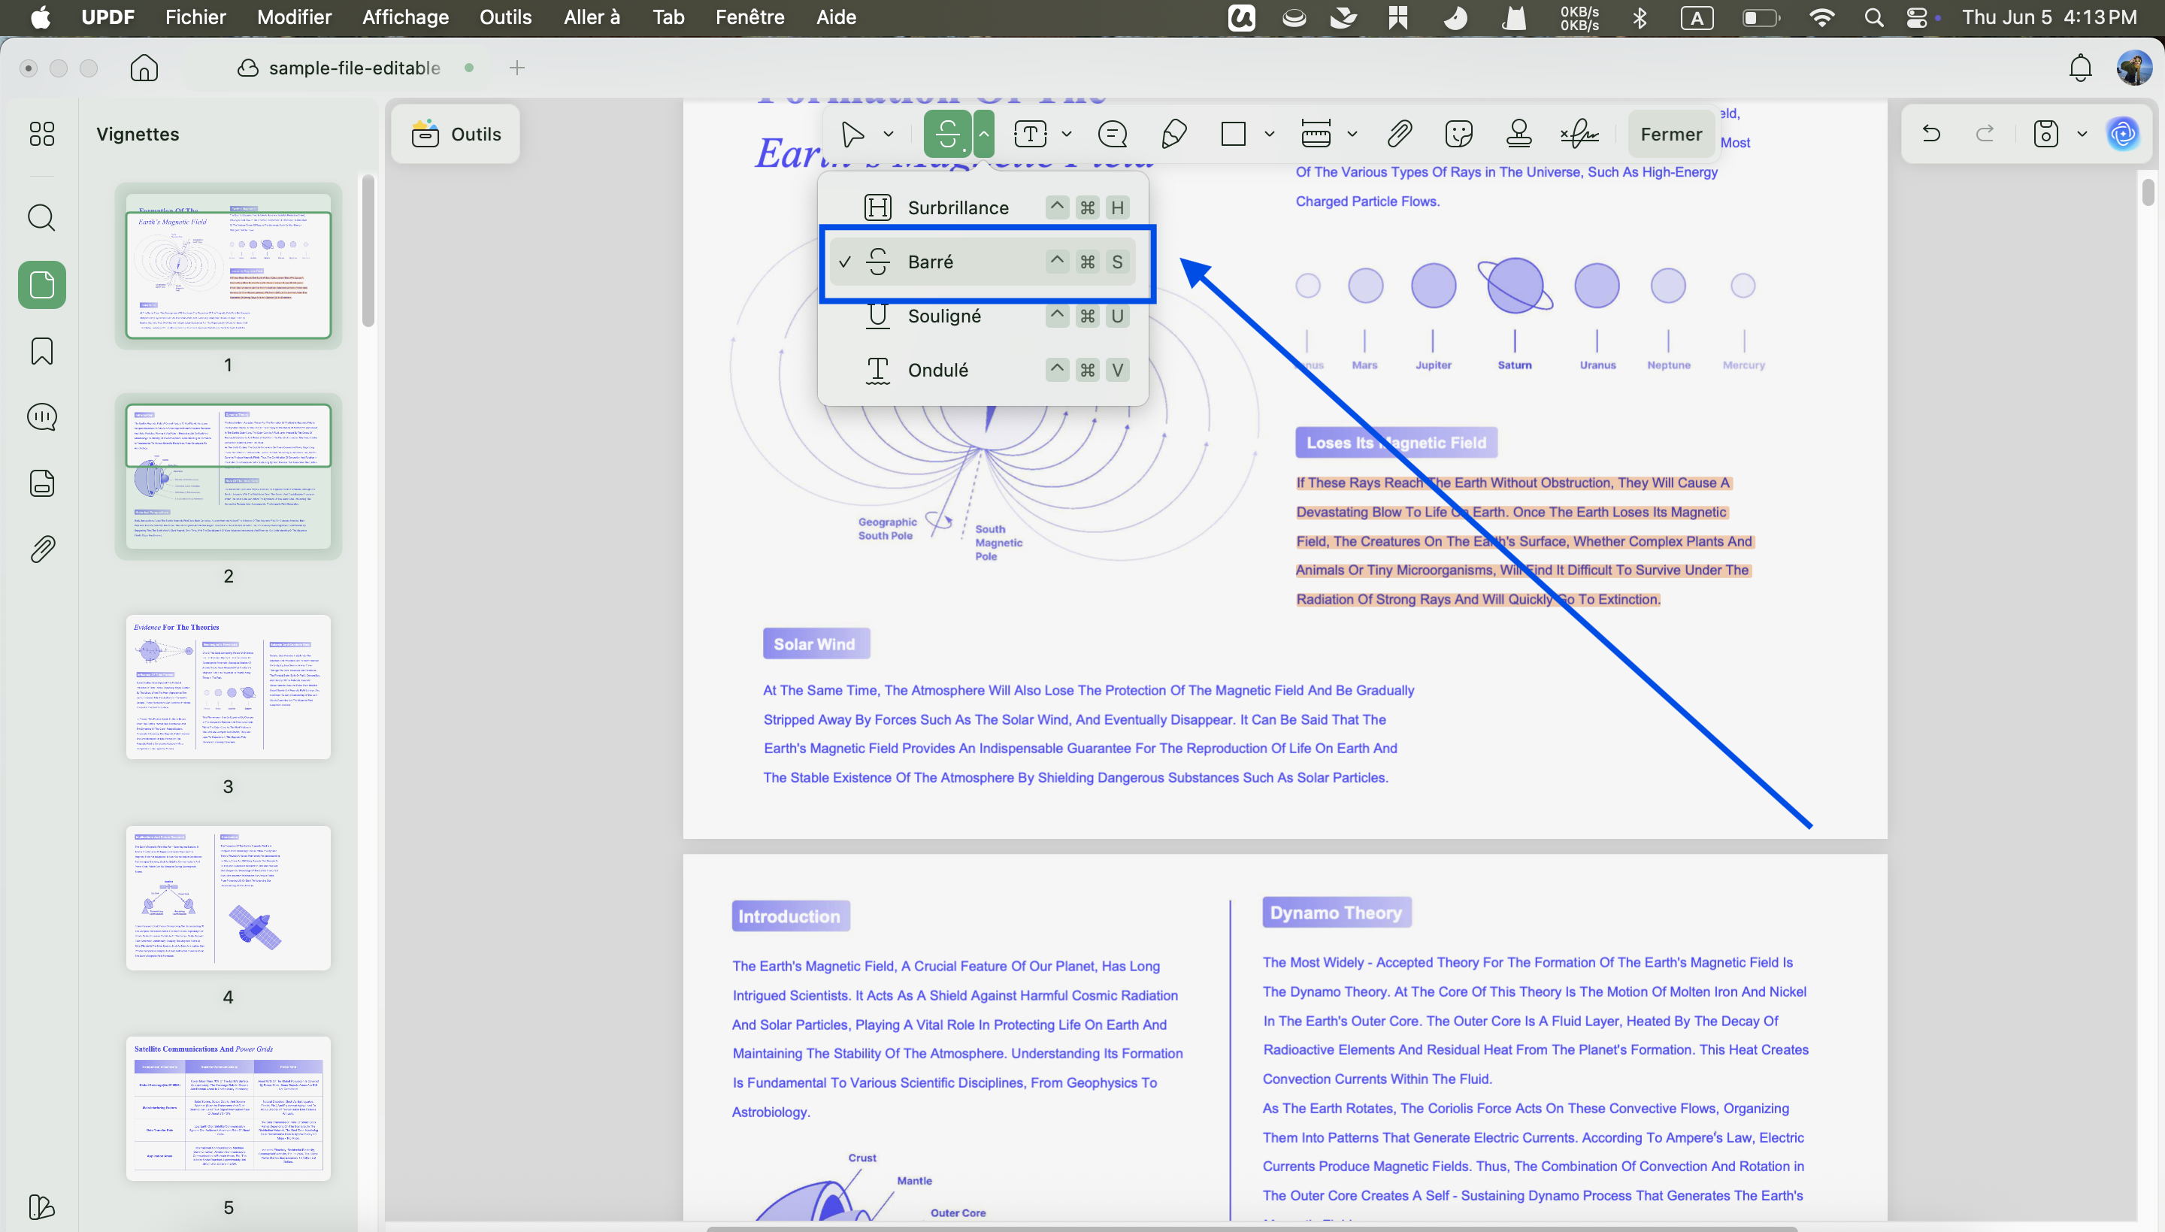Collapse the text markup type dropdown arrow
Image resolution: width=2165 pixels, height=1232 pixels.
(984, 134)
